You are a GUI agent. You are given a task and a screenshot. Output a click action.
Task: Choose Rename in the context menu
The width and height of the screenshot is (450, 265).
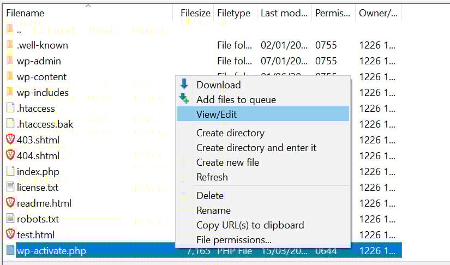pyautogui.click(x=213, y=210)
